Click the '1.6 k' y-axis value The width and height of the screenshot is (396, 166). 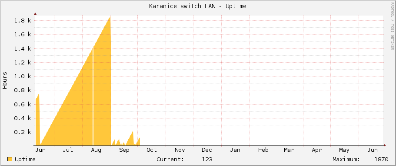click(x=23, y=35)
